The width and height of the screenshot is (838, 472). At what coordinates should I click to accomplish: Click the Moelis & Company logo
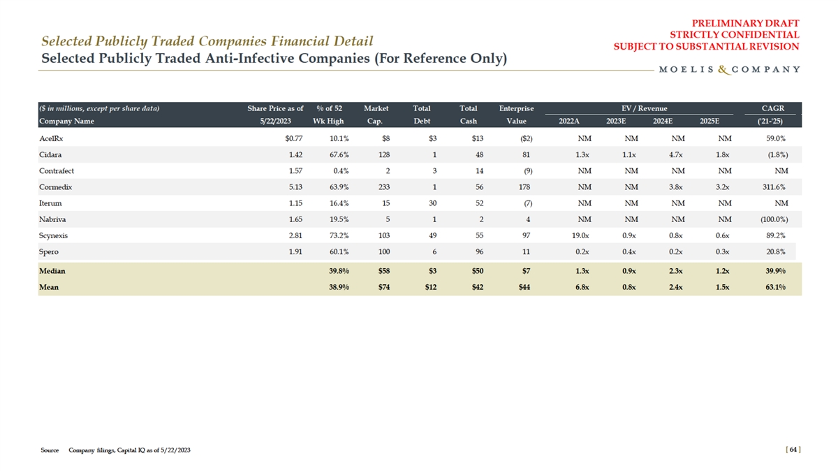coord(729,69)
